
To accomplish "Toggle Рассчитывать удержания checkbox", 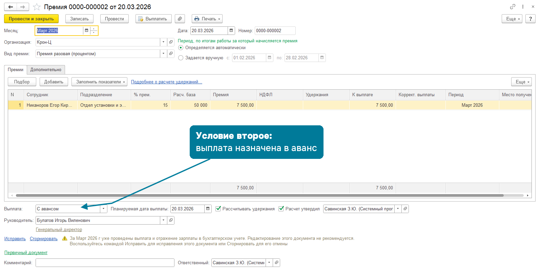I will click(x=218, y=209).
